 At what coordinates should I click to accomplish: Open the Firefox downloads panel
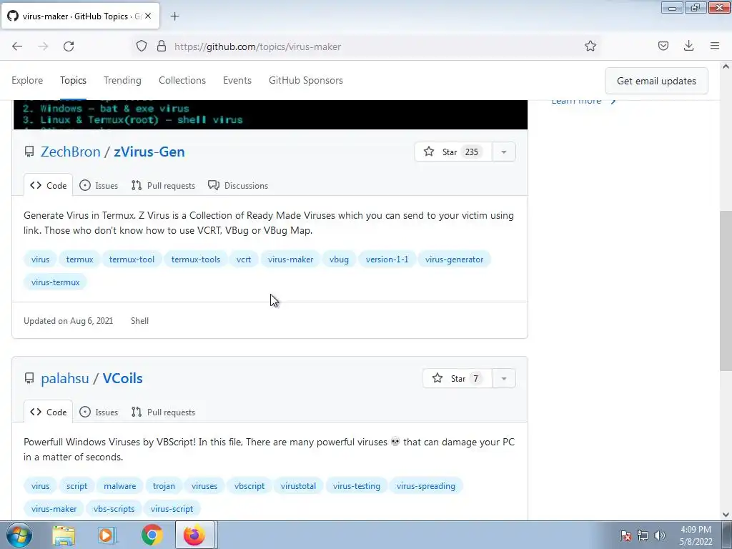tap(688, 46)
